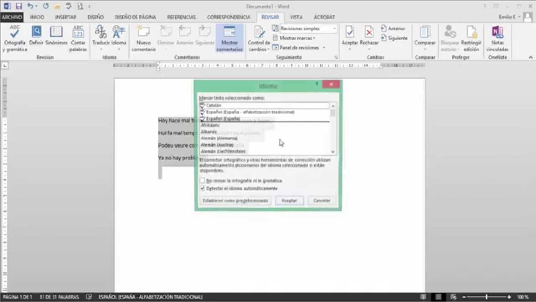Click the tab selector at ruler corner
This screenshot has height=302, width=536.
pos(5,65)
